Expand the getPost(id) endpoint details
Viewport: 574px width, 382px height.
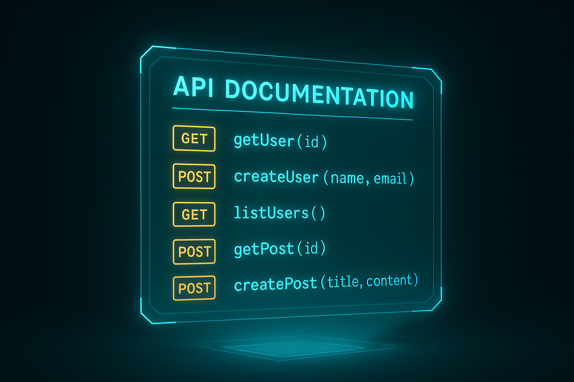point(280,249)
